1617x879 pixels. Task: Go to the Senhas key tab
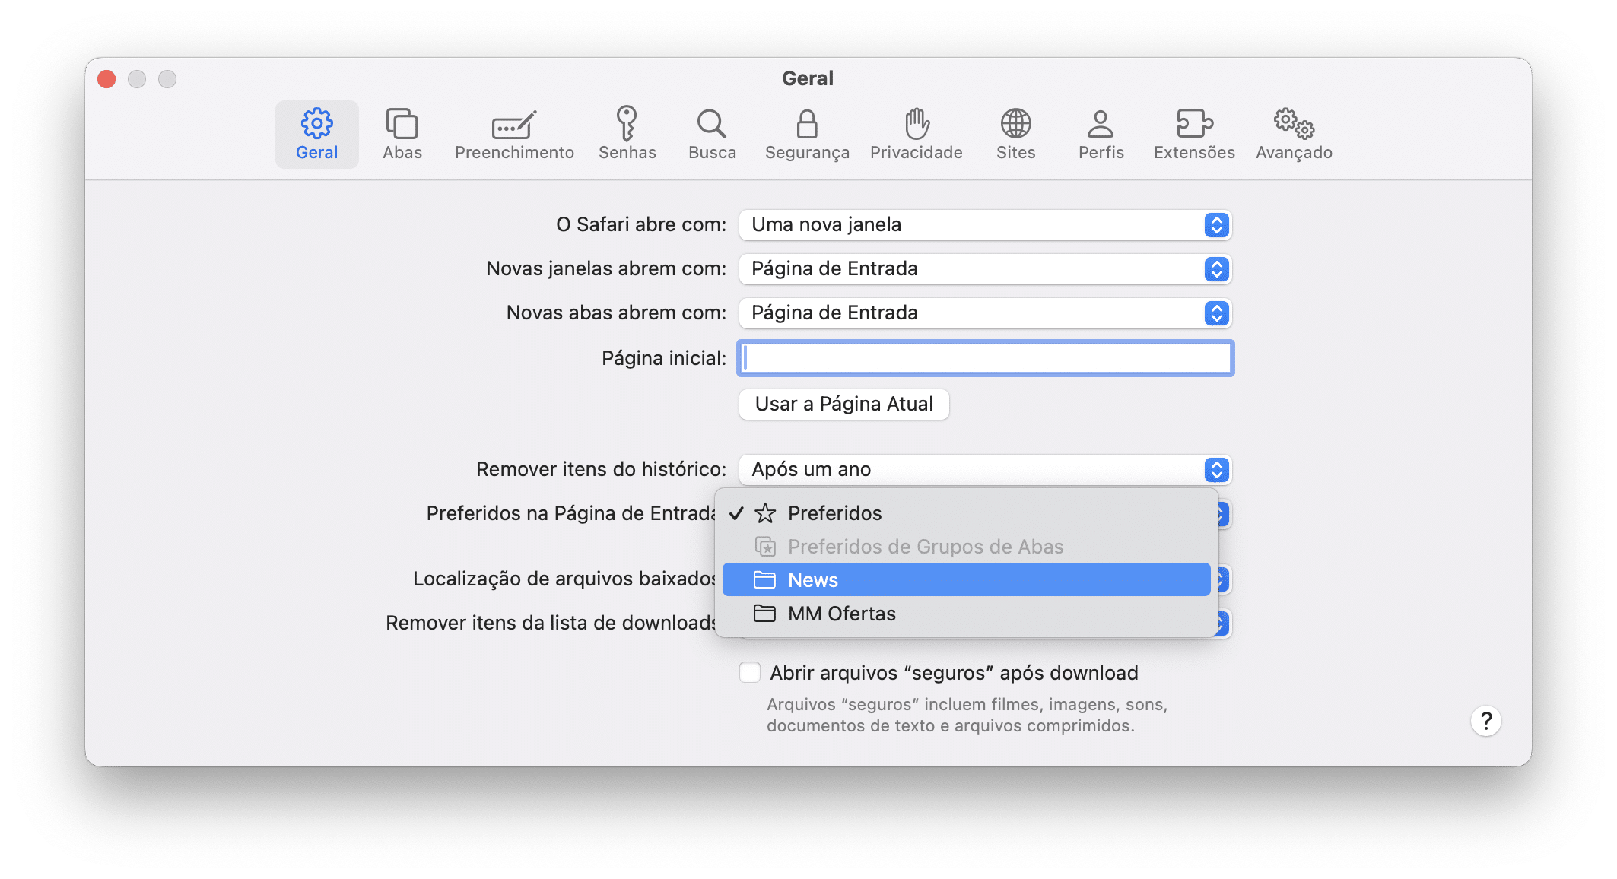click(x=627, y=135)
